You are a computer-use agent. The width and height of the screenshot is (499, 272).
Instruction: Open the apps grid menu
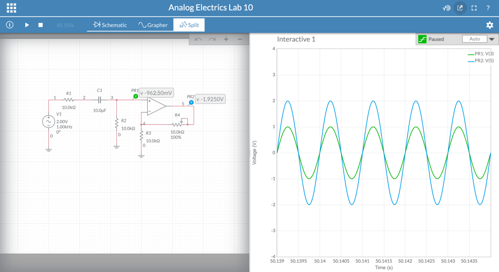pyautogui.click(x=11, y=8)
